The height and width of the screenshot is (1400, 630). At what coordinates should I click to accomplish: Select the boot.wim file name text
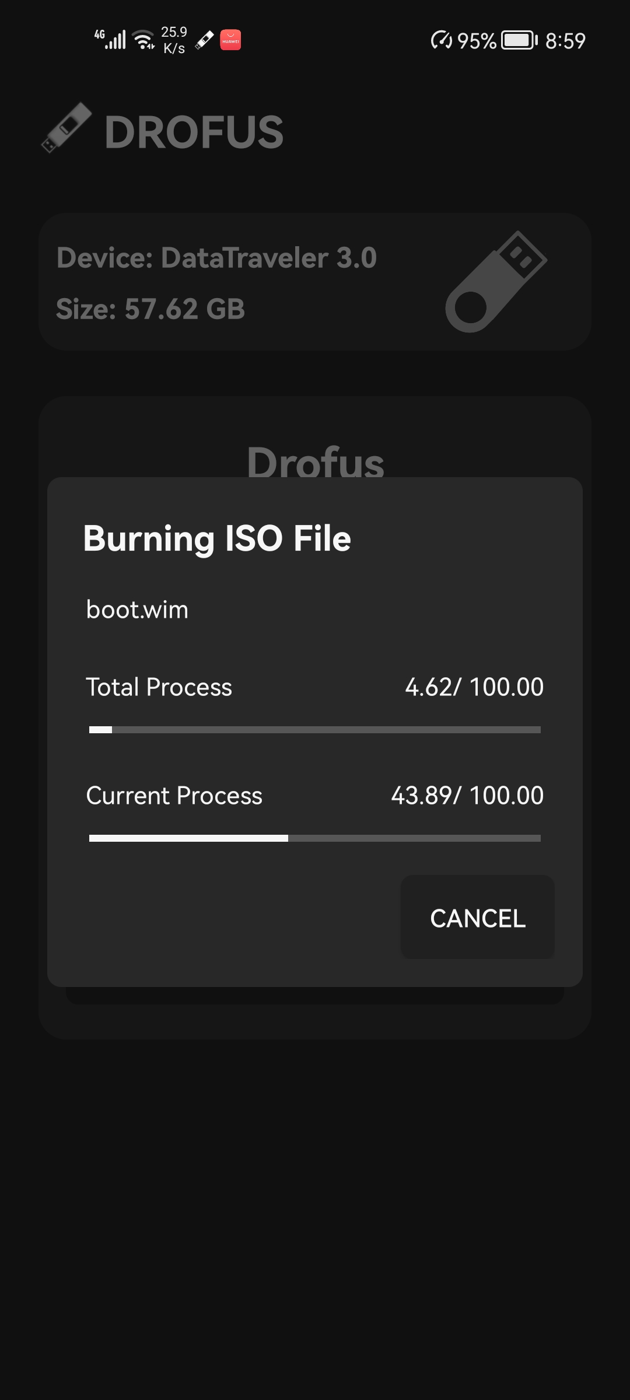tap(137, 610)
